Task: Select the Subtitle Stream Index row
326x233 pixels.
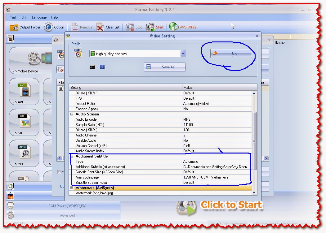Action: pos(160,182)
